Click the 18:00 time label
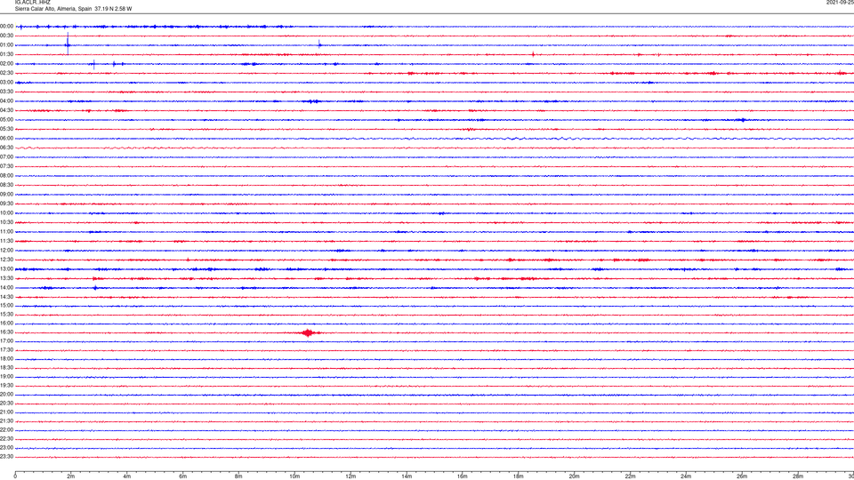The height and width of the screenshot is (480, 854). tap(6, 358)
